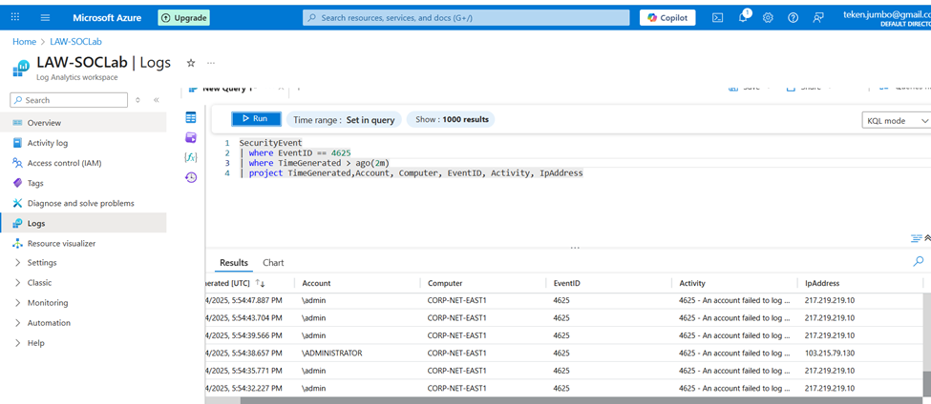Open portal settings gear
This screenshot has height=404, width=931.
click(x=768, y=18)
